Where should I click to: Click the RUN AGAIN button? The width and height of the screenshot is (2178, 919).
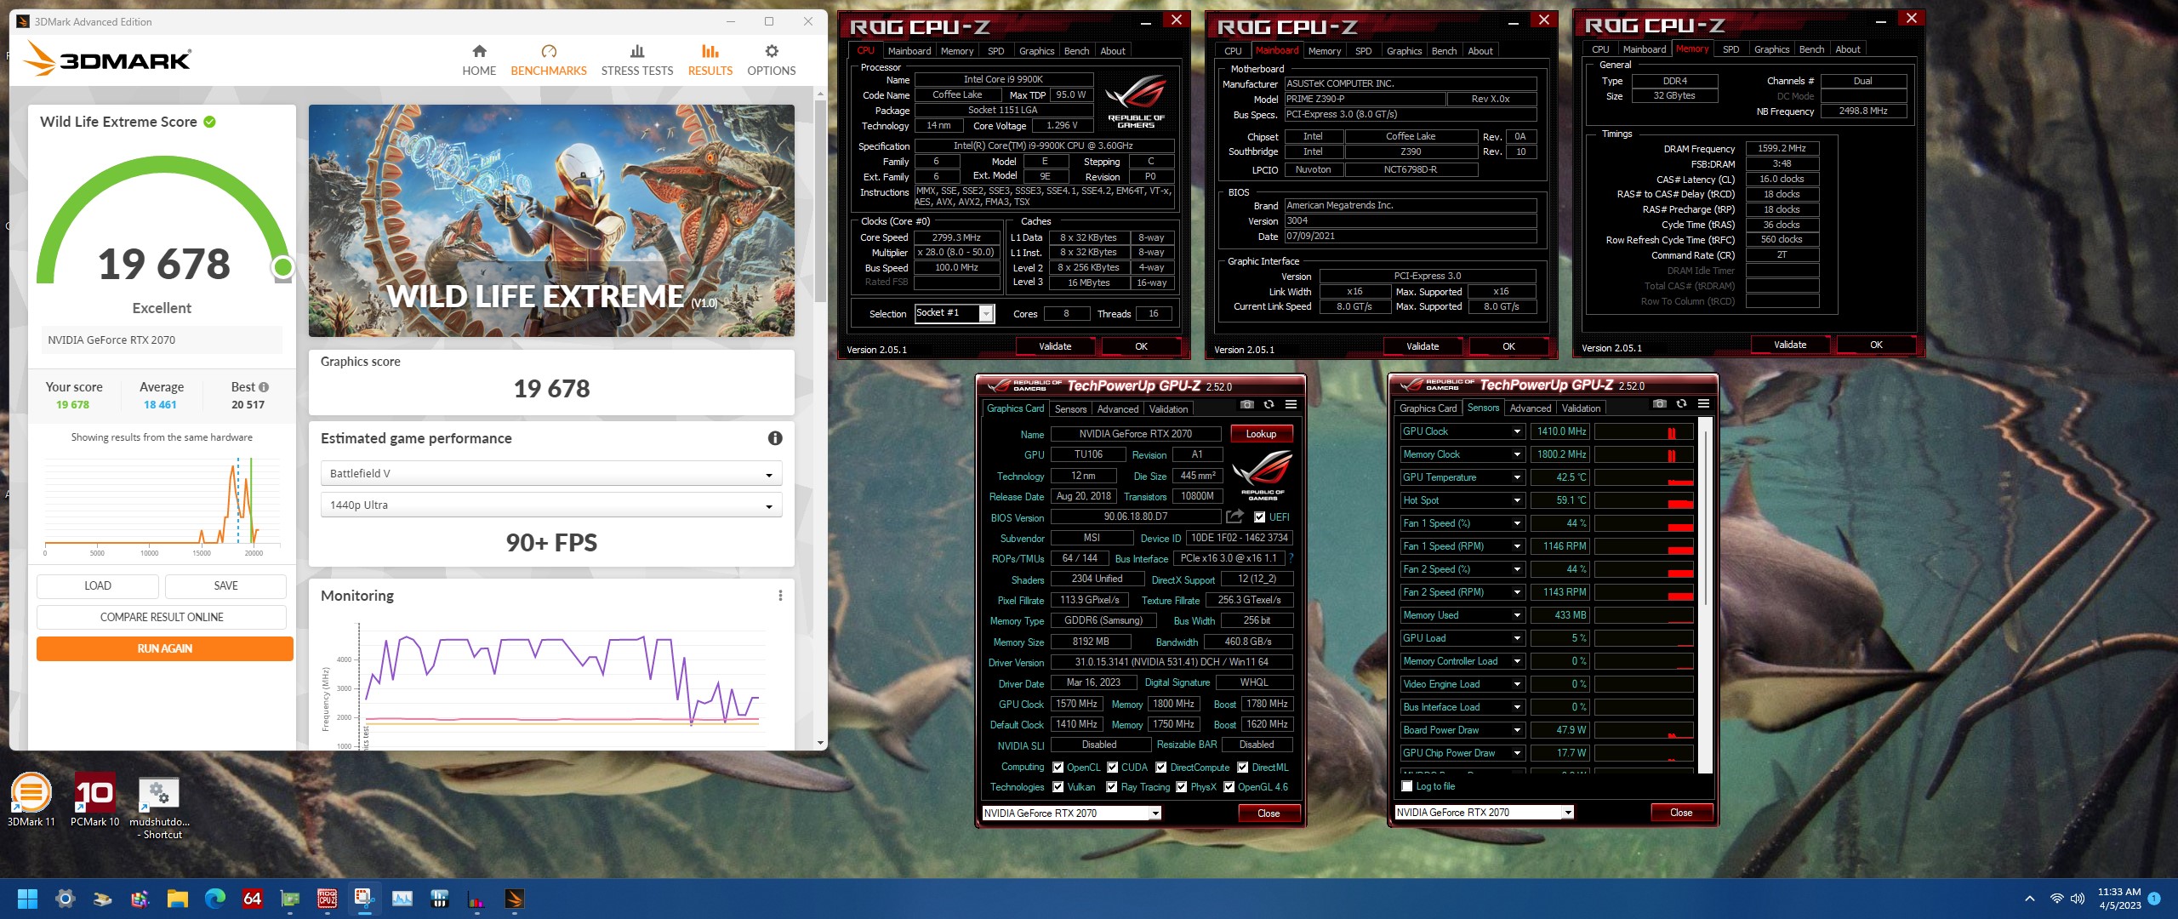tap(165, 648)
